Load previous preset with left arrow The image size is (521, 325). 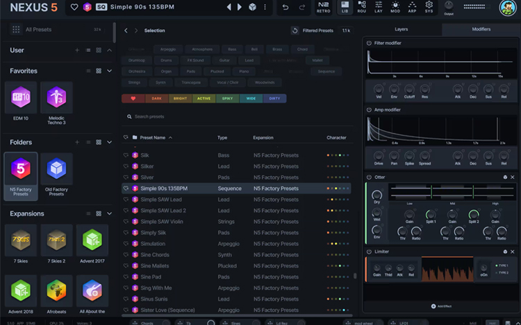[229, 7]
